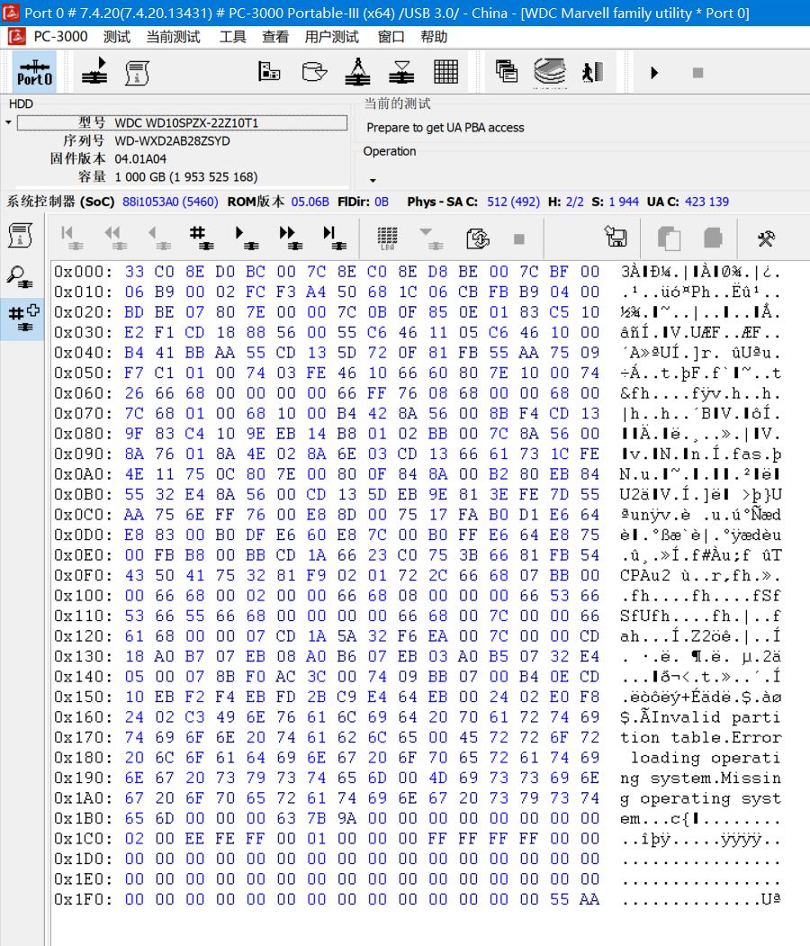The width and height of the screenshot is (810, 946).
Task: Jump to the first sector
Action: pyautogui.click(x=71, y=238)
